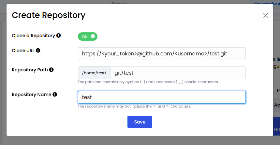Save the new repository
Viewport: 280px width, 145px height.
click(140, 122)
